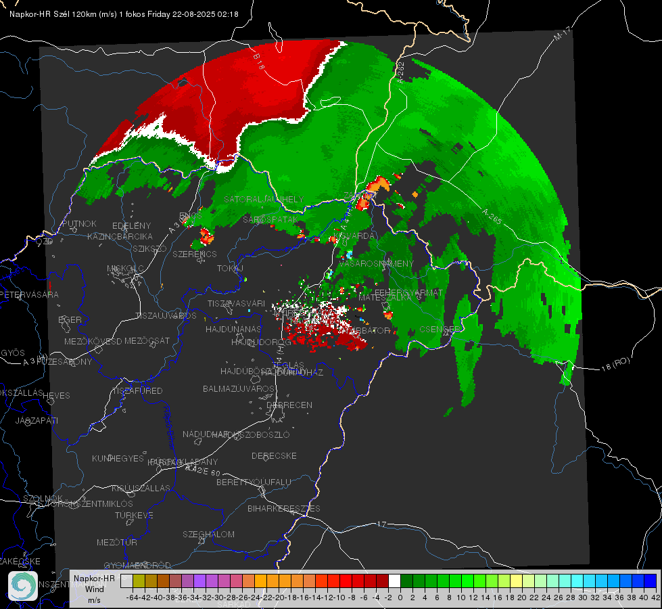Select the PÉTERVÁSÁRA label

point(29,294)
